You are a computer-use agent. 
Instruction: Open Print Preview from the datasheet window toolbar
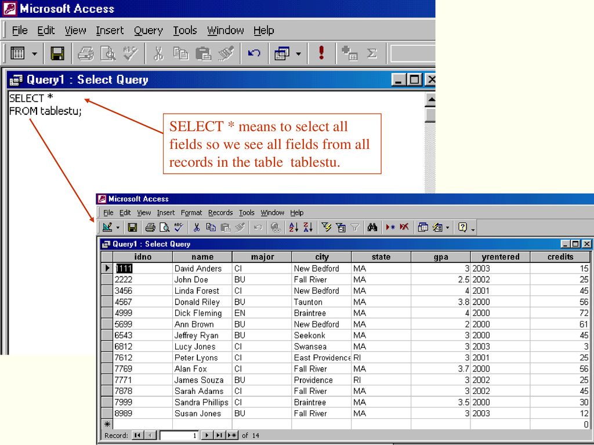click(x=164, y=227)
